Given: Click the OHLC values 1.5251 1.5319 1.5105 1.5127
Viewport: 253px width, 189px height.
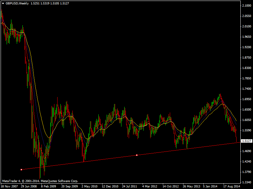Looking at the screenshot, I should click(50, 3).
